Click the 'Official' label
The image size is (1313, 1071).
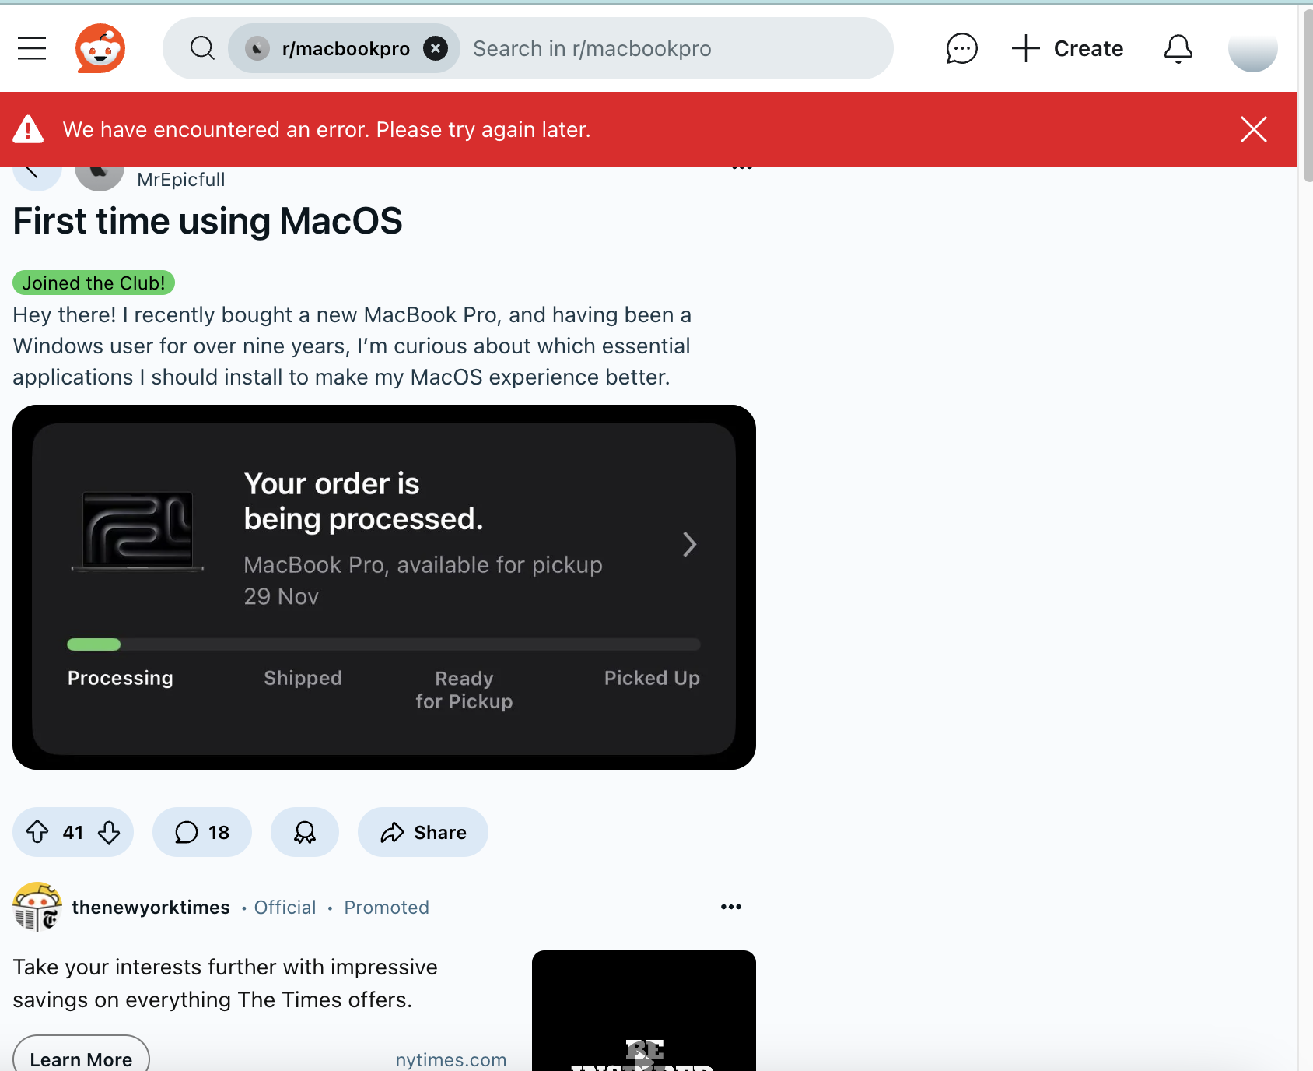(x=285, y=908)
